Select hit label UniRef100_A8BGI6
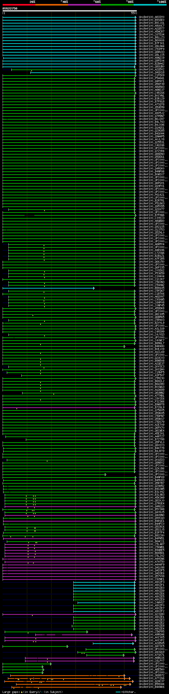Image resolution: width=169 pixels, height=694 pixels. (x=152, y=658)
